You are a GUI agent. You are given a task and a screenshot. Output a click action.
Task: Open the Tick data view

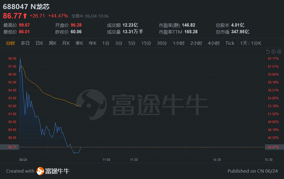click(x=230, y=43)
